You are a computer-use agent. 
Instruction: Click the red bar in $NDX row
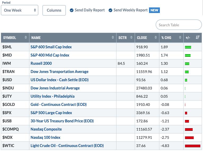(x=189, y=138)
